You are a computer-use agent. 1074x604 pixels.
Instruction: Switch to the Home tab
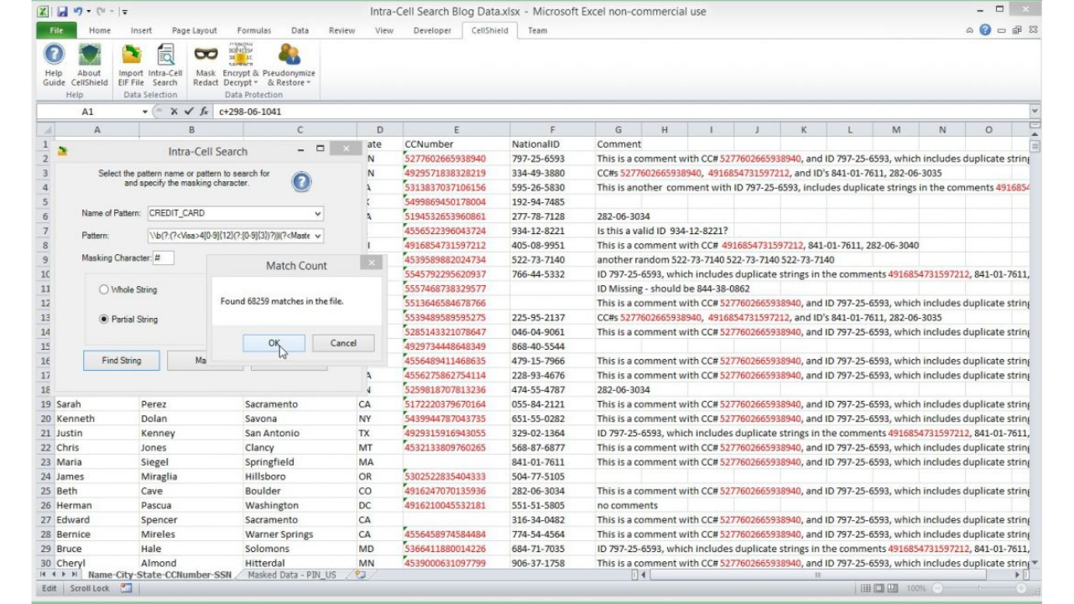(x=100, y=31)
